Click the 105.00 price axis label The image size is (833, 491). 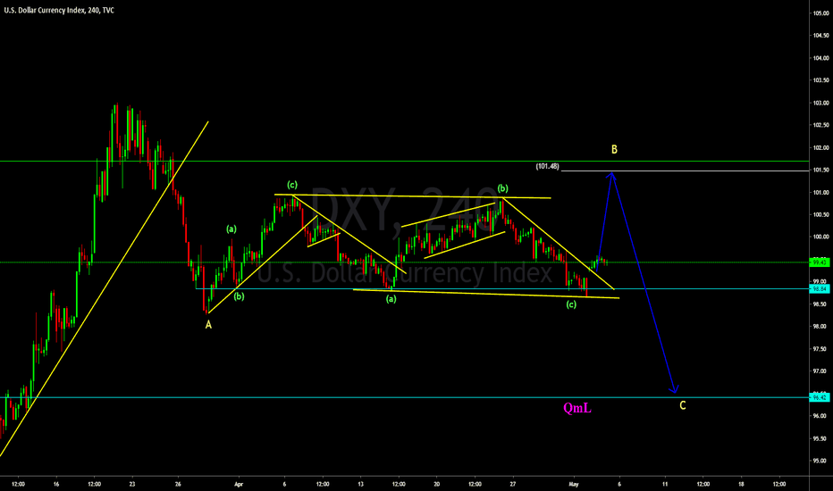click(820, 13)
